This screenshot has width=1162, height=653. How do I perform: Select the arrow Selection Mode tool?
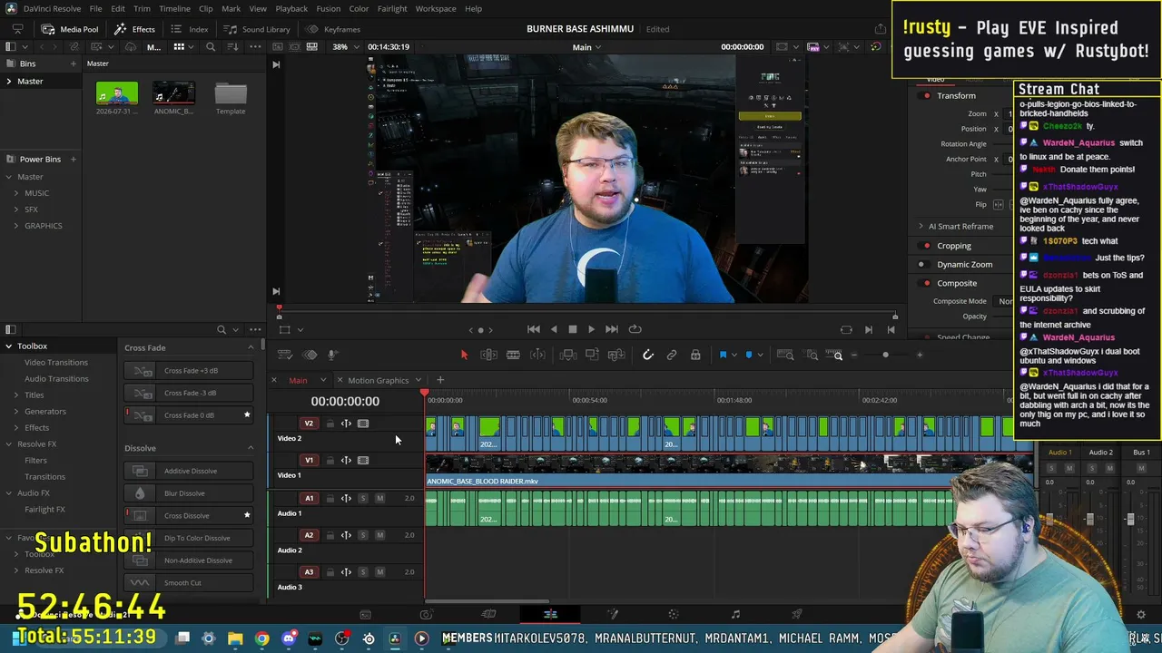coord(464,356)
